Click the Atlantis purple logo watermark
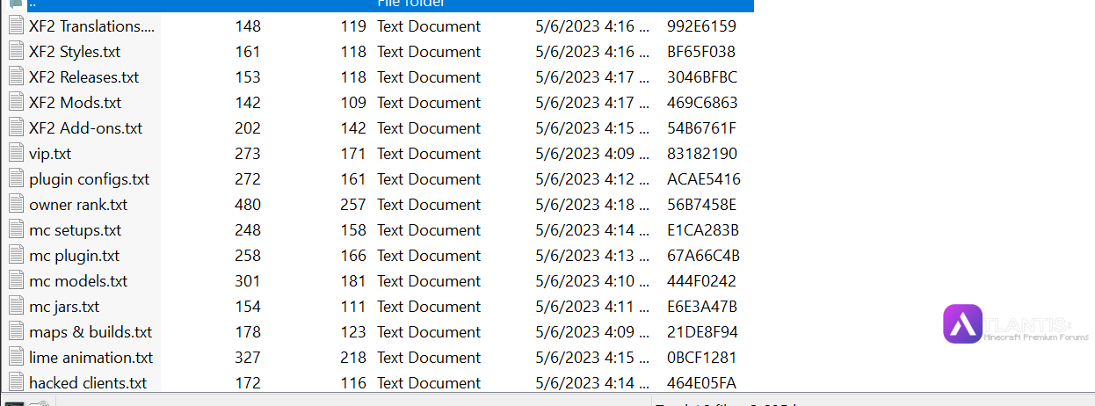The width and height of the screenshot is (1095, 406). tap(962, 323)
